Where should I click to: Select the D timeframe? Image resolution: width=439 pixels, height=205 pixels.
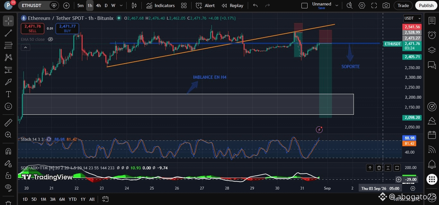tap(106, 5)
